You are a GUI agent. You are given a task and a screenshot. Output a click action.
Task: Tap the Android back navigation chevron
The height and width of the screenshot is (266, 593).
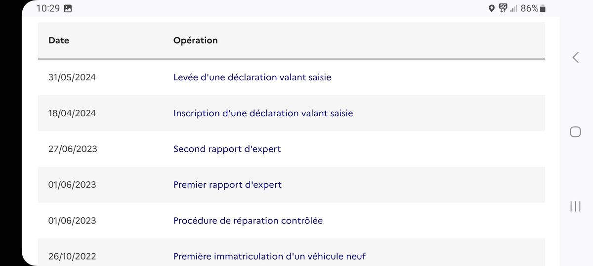[x=575, y=57]
